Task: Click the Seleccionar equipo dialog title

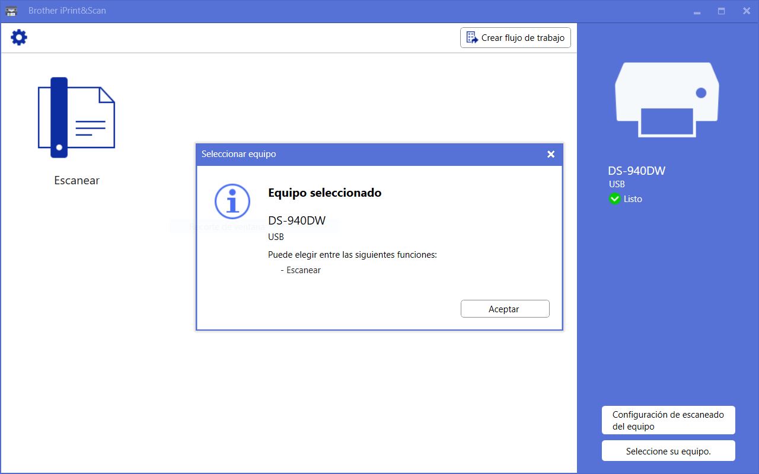Action: 238,154
